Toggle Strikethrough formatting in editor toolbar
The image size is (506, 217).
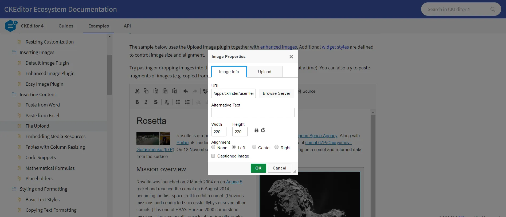pos(156,102)
